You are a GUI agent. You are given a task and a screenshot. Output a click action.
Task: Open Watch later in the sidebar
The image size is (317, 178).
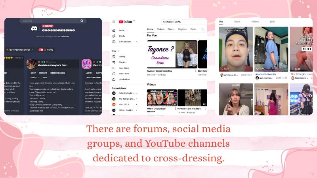(124, 74)
